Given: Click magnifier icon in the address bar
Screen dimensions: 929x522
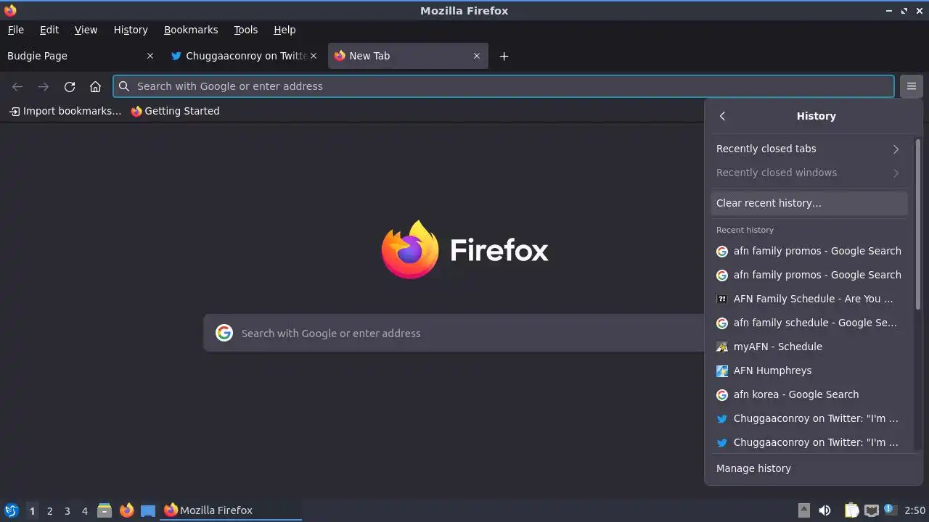Looking at the screenshot, I should 124,86.
